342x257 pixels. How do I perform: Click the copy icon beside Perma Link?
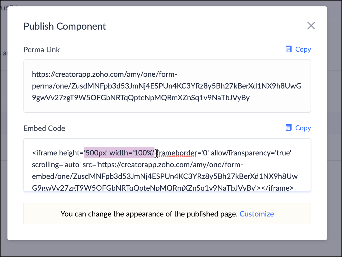pyautogui.click(x=288, y=49)
